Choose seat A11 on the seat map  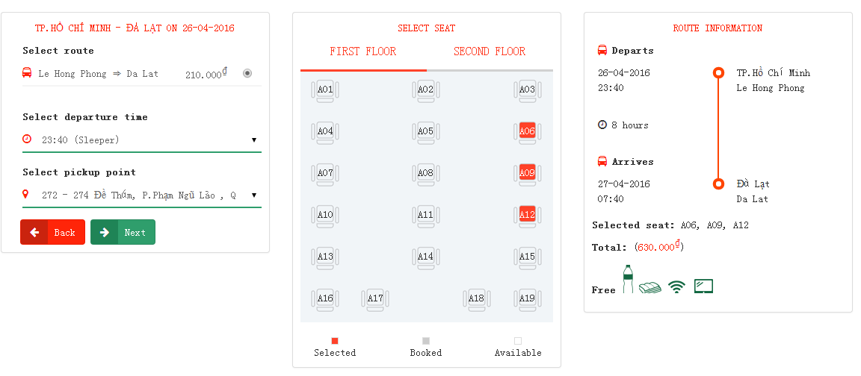tap(425, 216)
